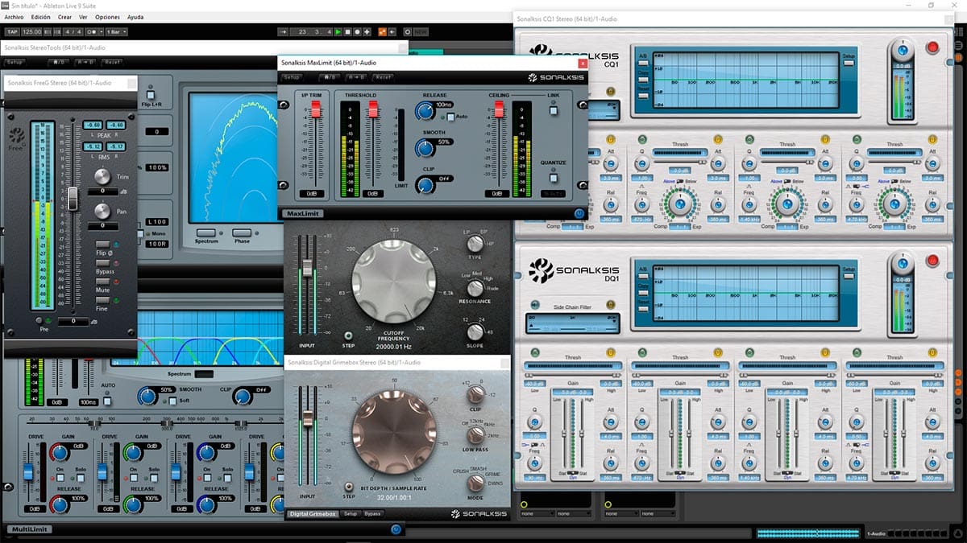Click the StereoTools Setup button

[x=15, y=62]
